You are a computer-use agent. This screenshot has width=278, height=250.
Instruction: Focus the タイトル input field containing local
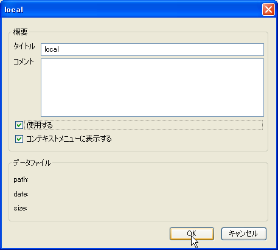[152, 49]
